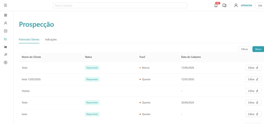
Task: Click Quente label in 30/04/2026 row
Action: (x=146, y=103)
